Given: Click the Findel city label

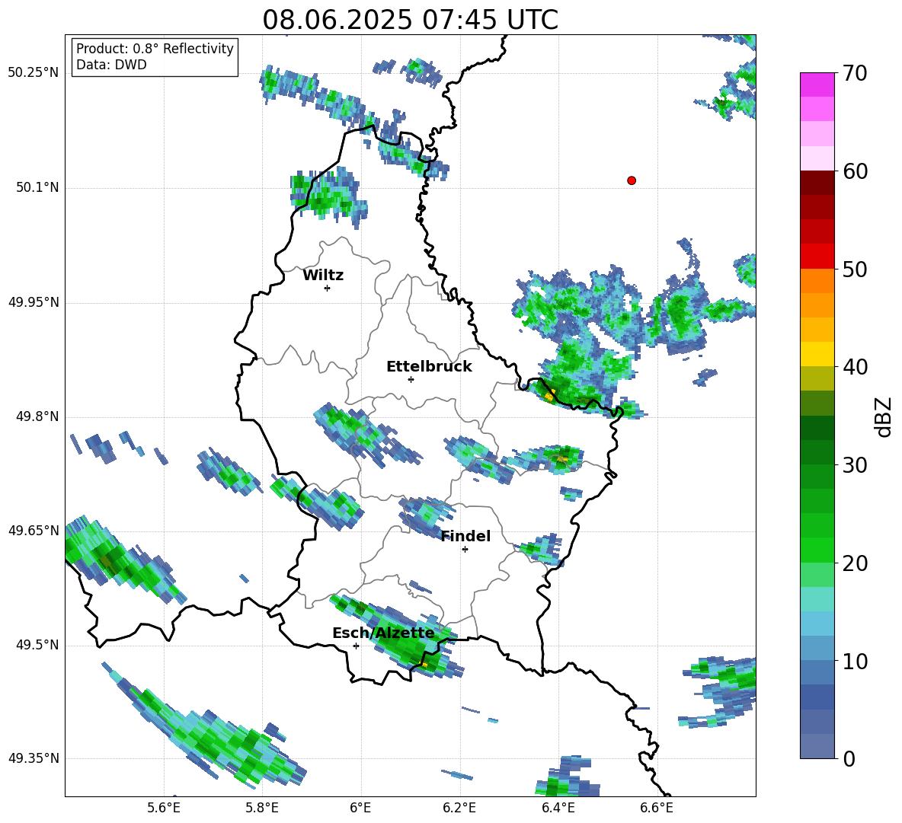Looking at the screenshot, I should click(x=465, y=536).
